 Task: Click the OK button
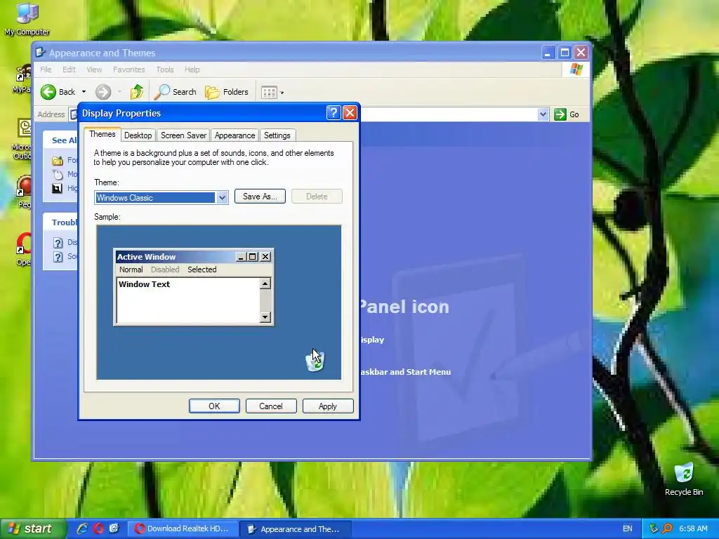214,406
